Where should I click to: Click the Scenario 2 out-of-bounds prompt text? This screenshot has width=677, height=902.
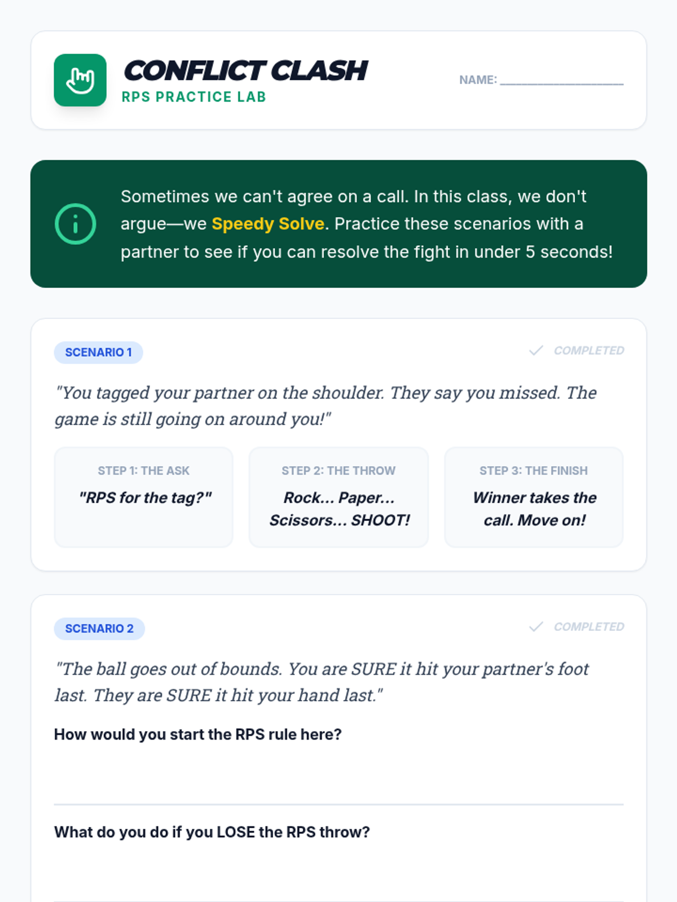[x=322, y=682]
